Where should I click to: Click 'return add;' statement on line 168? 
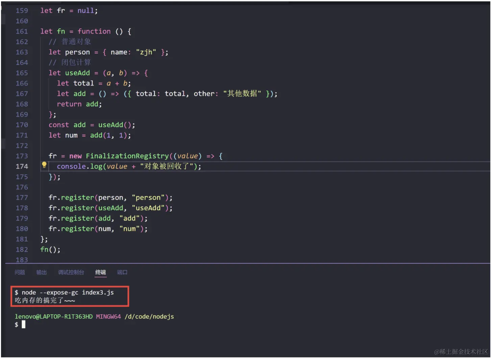coord(79,104)
